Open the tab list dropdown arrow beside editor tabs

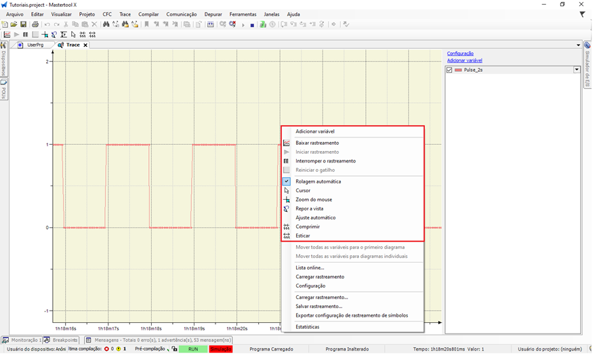coord(578,45)
